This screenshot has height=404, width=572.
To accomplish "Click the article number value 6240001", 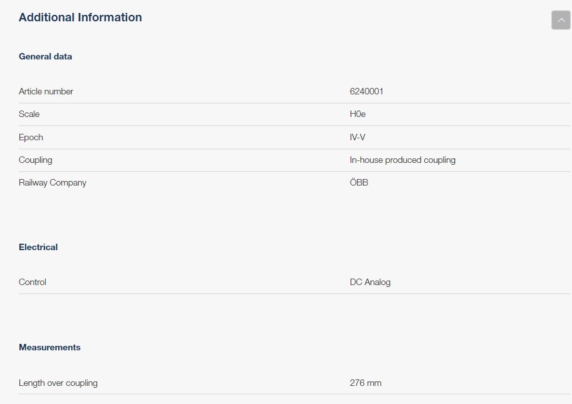I will (366, 92).
